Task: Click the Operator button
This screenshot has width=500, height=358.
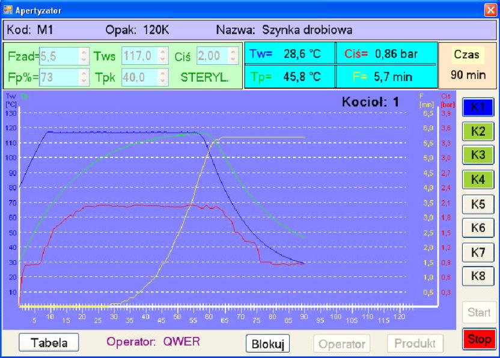Action: (x=342, y=344)
